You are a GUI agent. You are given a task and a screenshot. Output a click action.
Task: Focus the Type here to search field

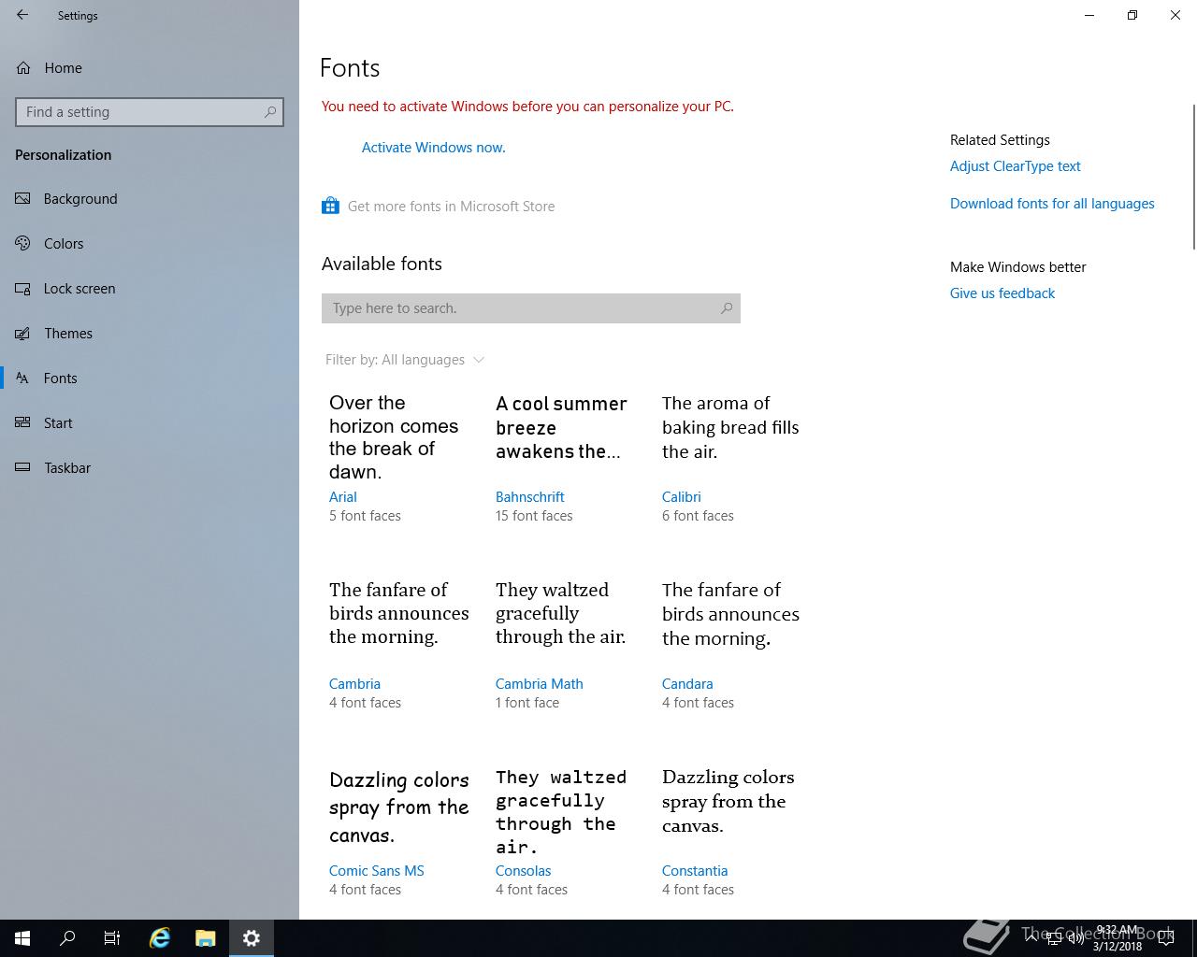click(531, 308)
